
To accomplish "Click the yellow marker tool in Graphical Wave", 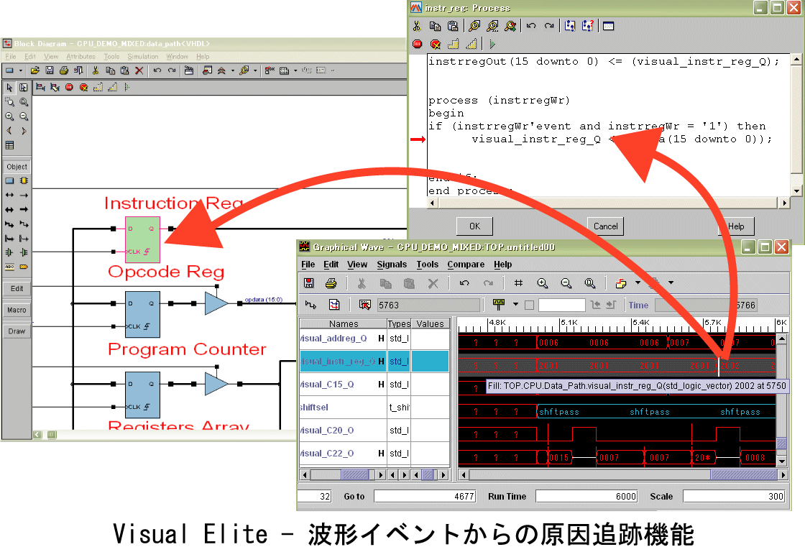I will (499, 305).
